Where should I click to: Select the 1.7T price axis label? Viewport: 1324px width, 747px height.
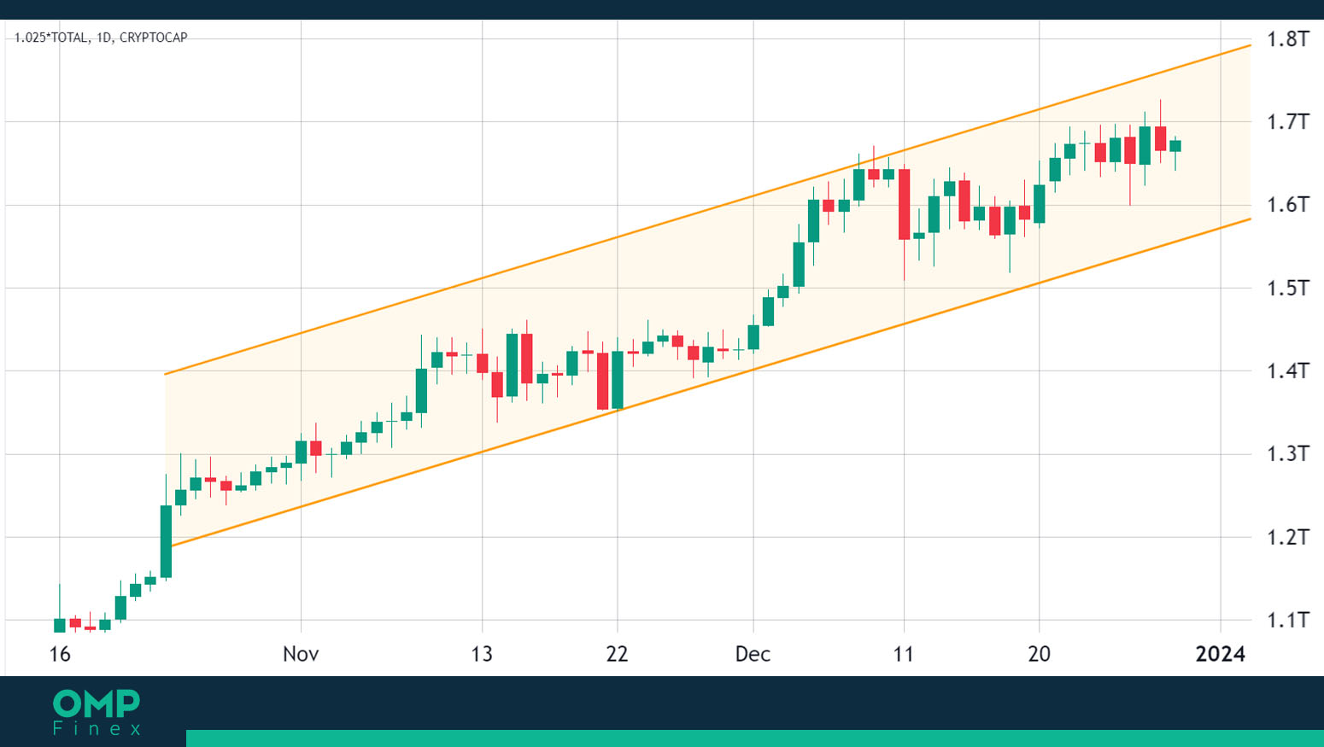(1287, 122)
